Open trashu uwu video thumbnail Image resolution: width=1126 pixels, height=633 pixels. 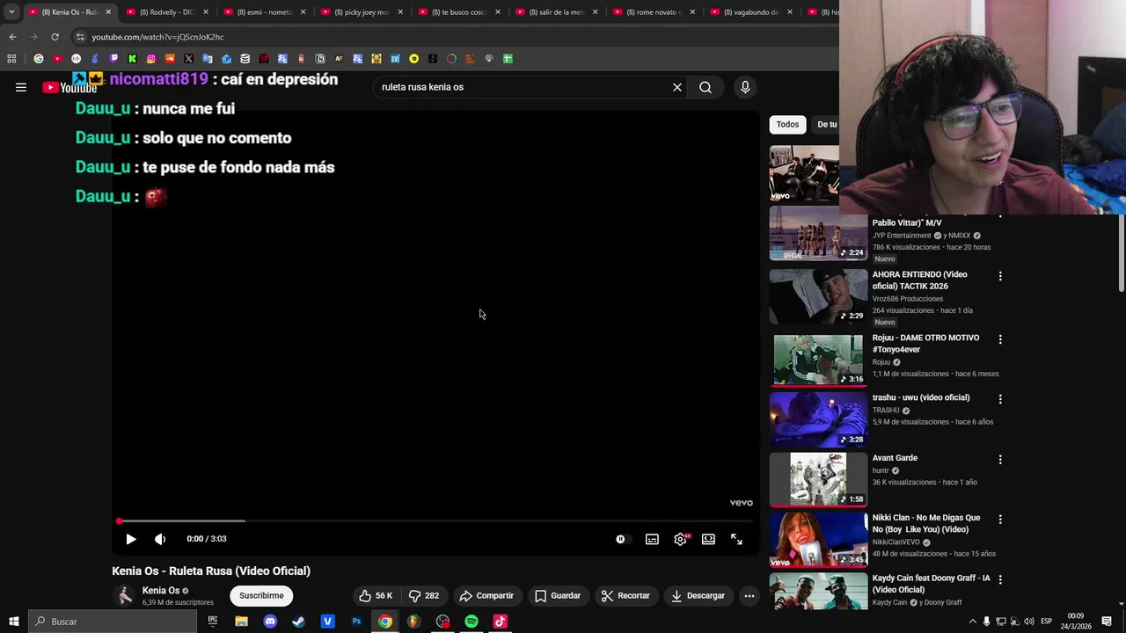818,419
